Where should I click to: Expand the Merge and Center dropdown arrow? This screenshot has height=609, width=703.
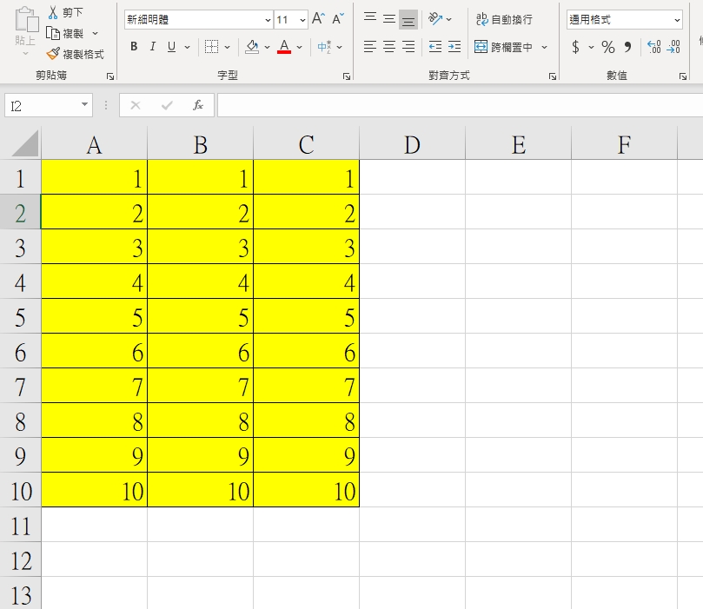pos(544,47)
